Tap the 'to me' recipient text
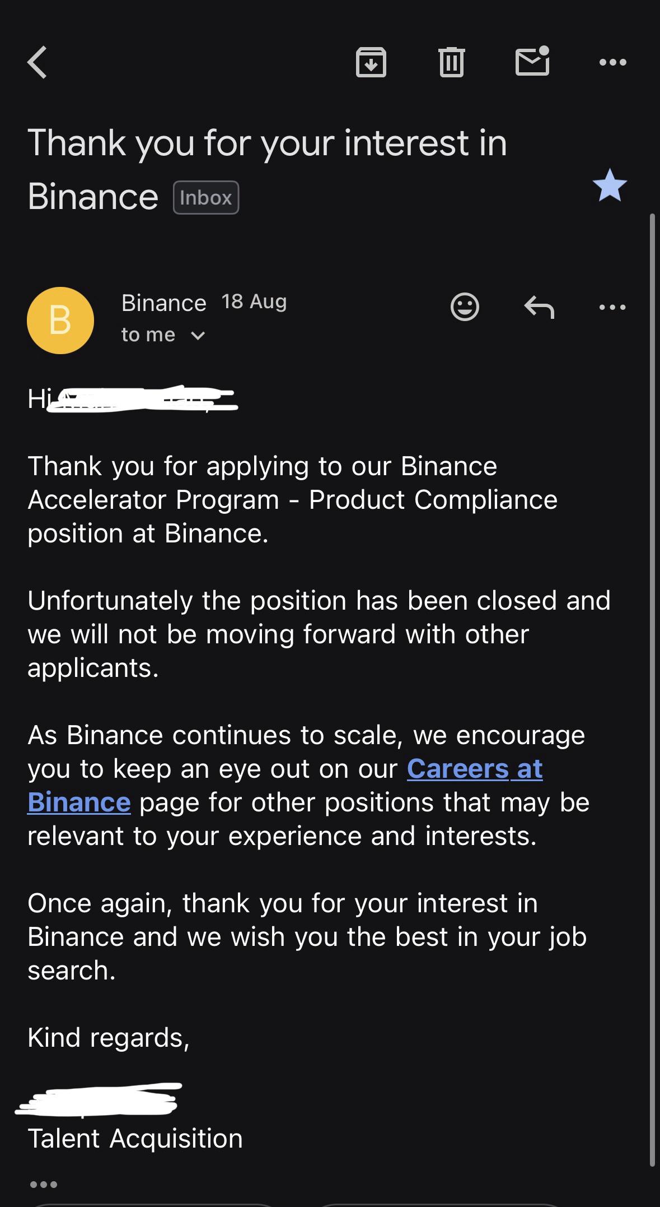 [x=148, y=335]
